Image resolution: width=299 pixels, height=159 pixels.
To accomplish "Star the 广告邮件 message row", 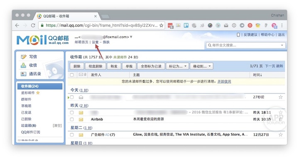I will [280, 135].
